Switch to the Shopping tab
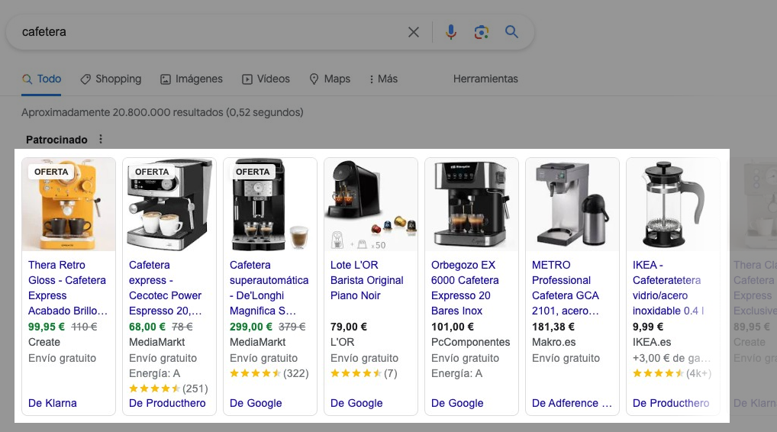Screen dimensions: 777x432 (x=111, y=79)
